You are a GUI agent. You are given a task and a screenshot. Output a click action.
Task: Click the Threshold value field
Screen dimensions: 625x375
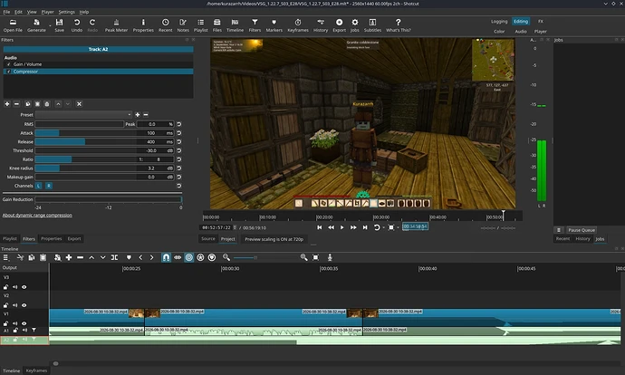(150, 150)
